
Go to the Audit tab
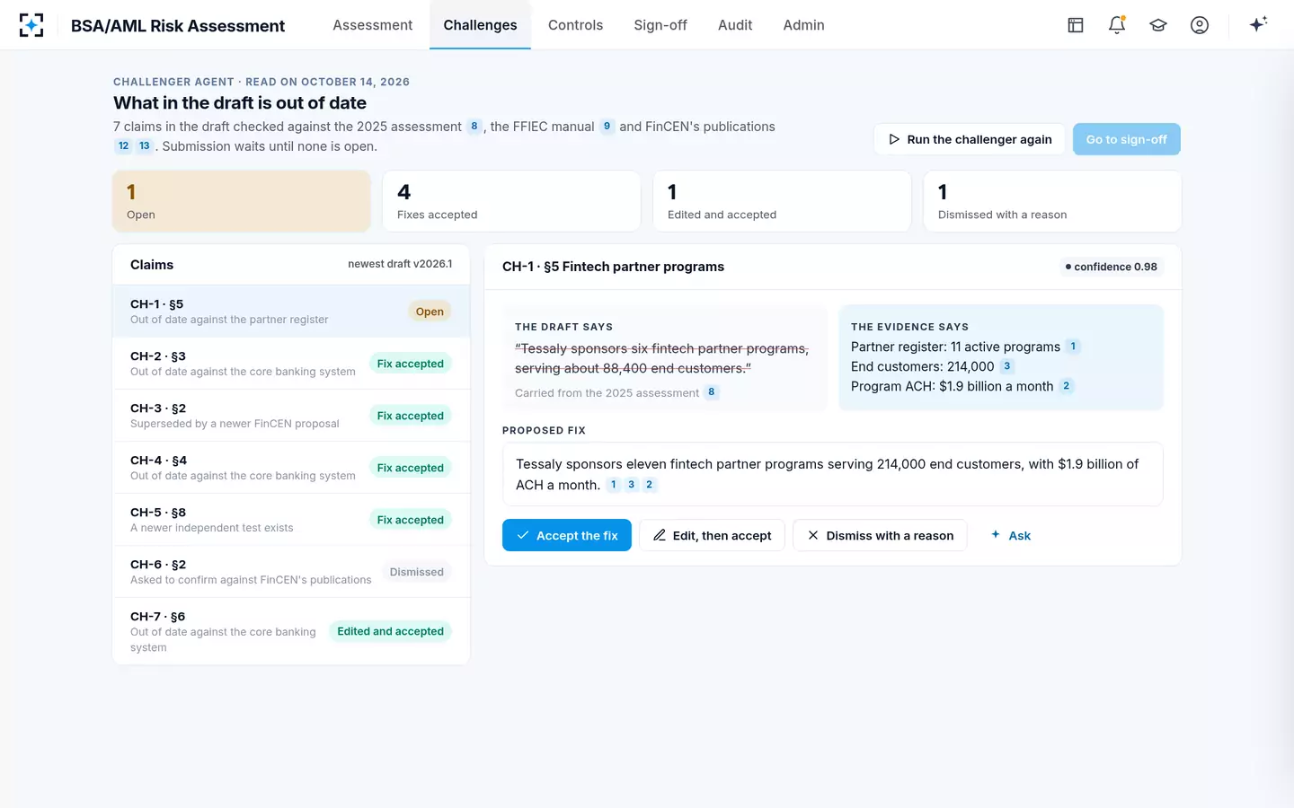pyautogui.click(x=735, y=25)
